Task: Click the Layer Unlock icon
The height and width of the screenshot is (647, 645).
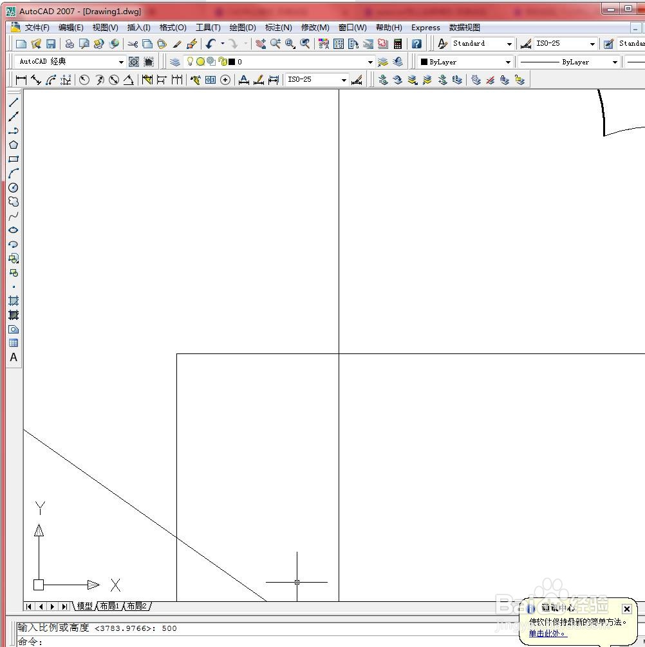Action: pyautogui.click(x=519, y=80)
